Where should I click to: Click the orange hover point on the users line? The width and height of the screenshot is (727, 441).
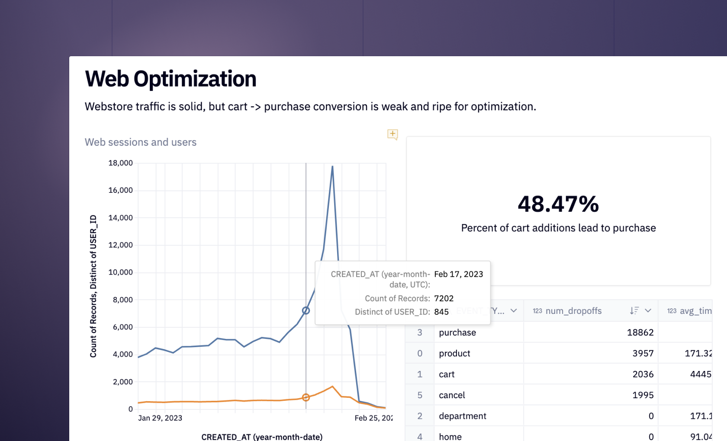[x=306, y=397]
